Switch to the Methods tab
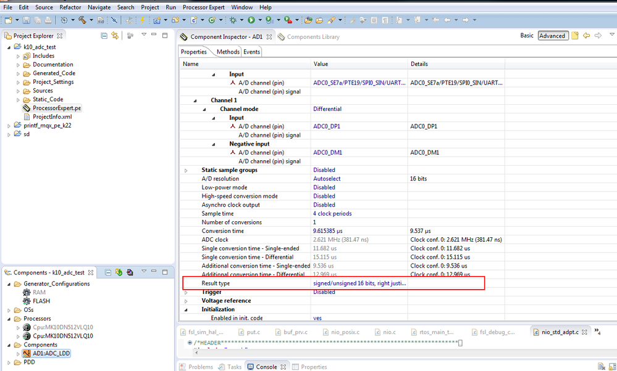 coord(227,52)
